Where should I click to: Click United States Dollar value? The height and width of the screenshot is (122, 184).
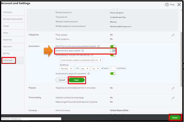119,110
